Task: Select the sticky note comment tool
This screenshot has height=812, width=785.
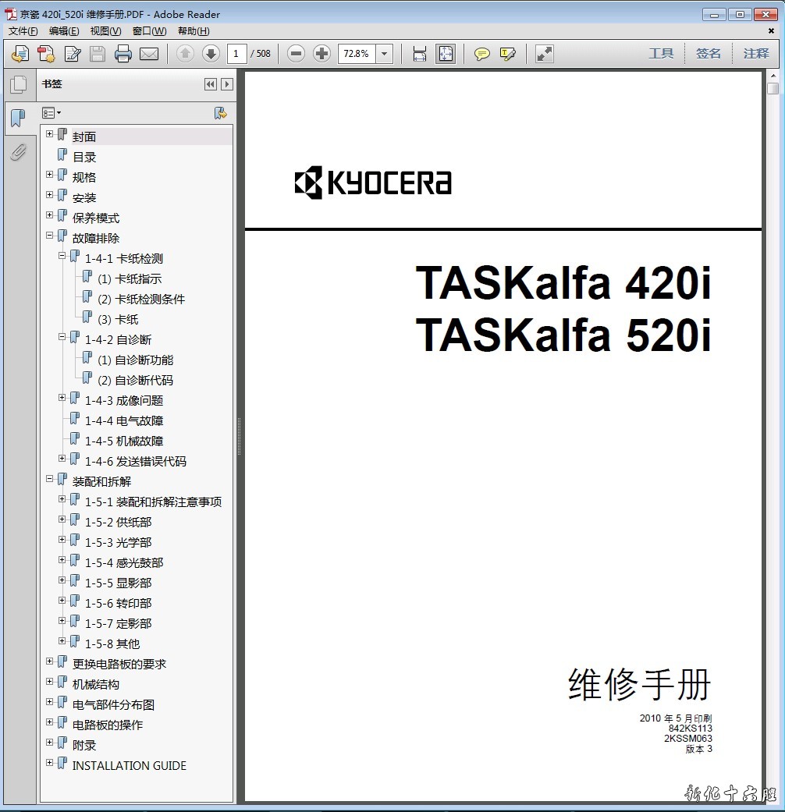Action: [482, 54]
